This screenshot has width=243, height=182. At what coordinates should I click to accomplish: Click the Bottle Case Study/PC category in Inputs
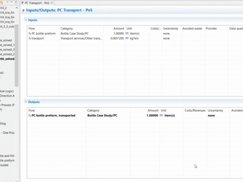[74, 33]
